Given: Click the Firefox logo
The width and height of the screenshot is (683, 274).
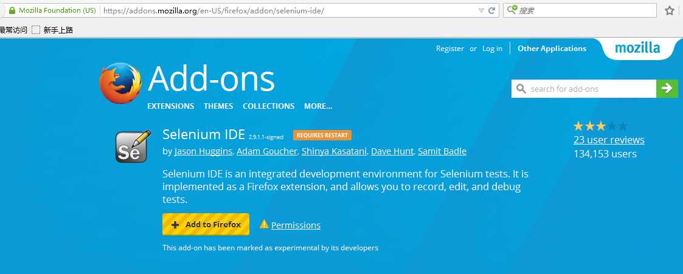Looking at the screenshot, I should point(120,83).
